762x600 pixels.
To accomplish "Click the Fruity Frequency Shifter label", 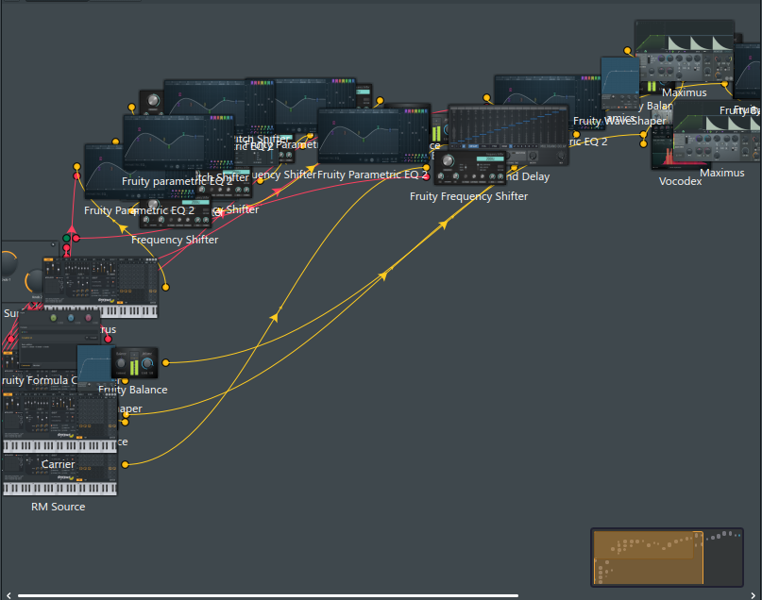I will click(469, 196).
